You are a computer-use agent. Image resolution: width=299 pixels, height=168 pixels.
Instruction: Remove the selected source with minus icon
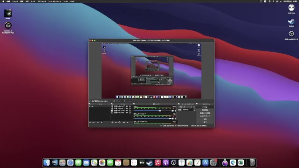[x=116, y=122]
